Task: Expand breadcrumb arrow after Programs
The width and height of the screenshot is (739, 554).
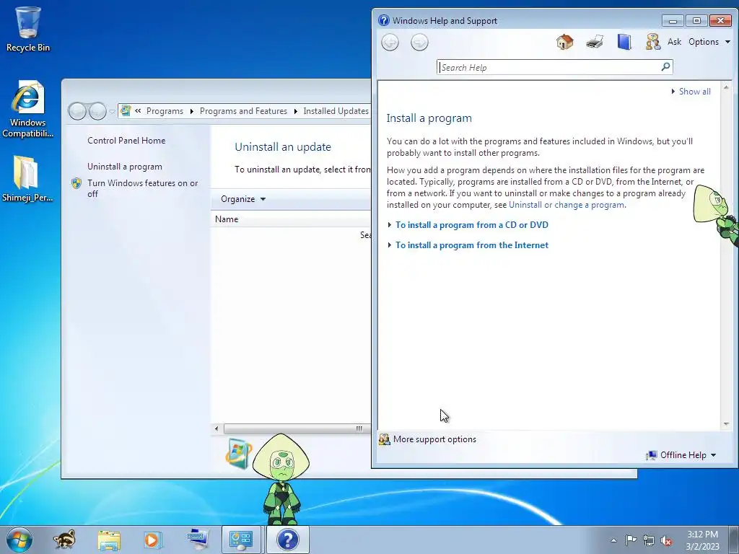Action: (x=192, y=111)
